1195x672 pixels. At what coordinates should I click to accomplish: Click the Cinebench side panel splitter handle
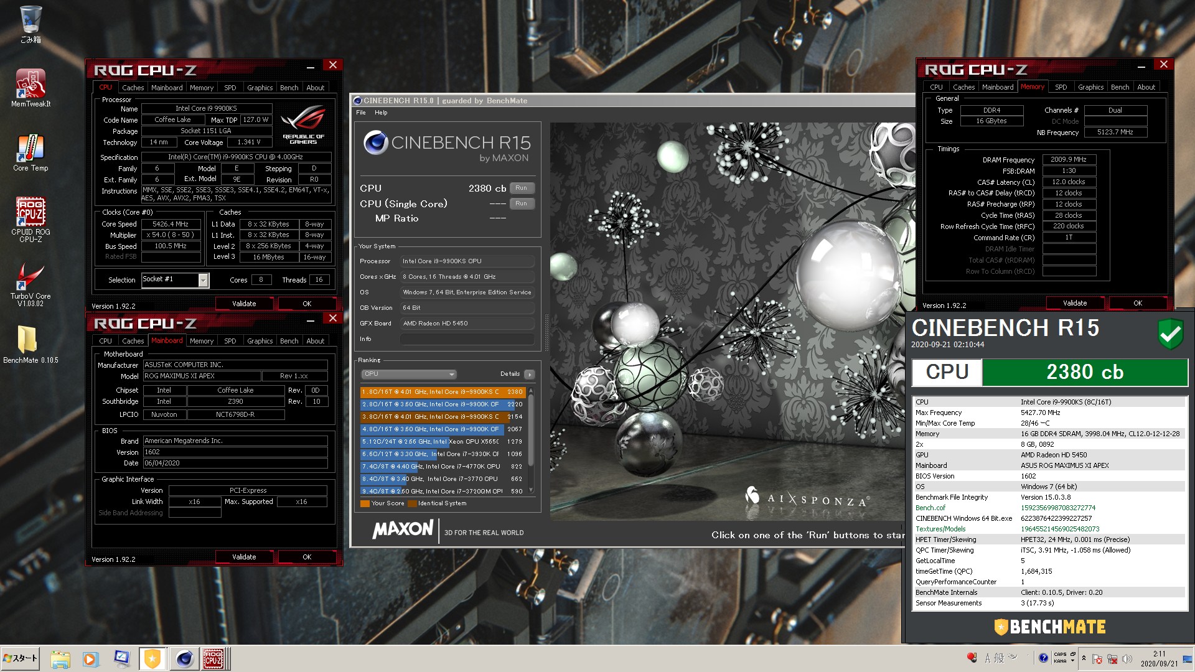(546, 333)
